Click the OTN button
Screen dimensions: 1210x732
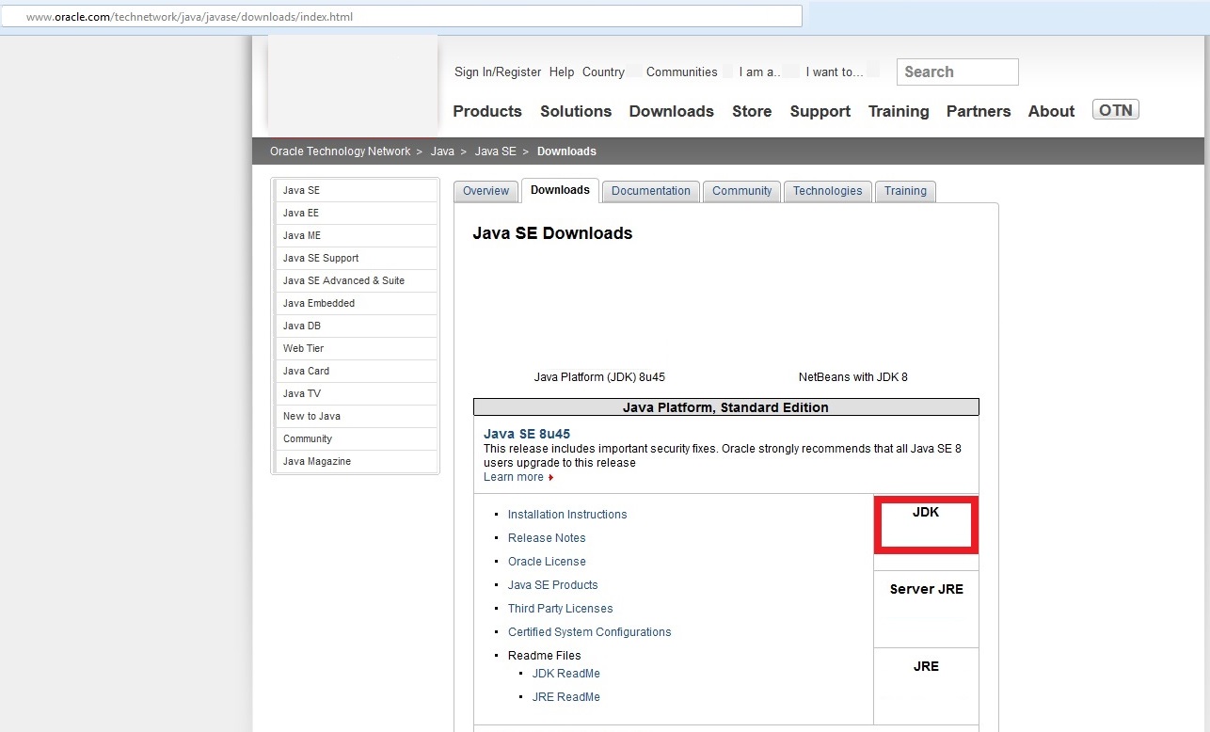tap(1116, 110)
